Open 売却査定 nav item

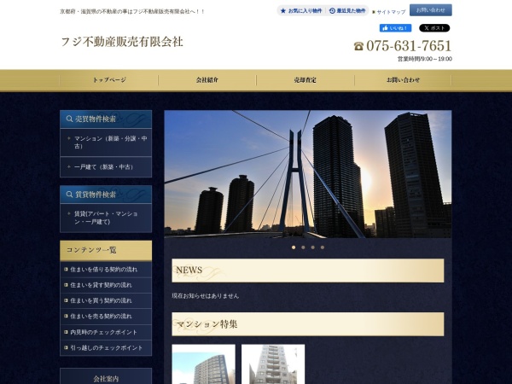(x=305, y=80)
